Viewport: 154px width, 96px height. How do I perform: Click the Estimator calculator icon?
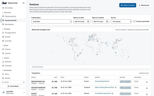[x=3, y=66]
